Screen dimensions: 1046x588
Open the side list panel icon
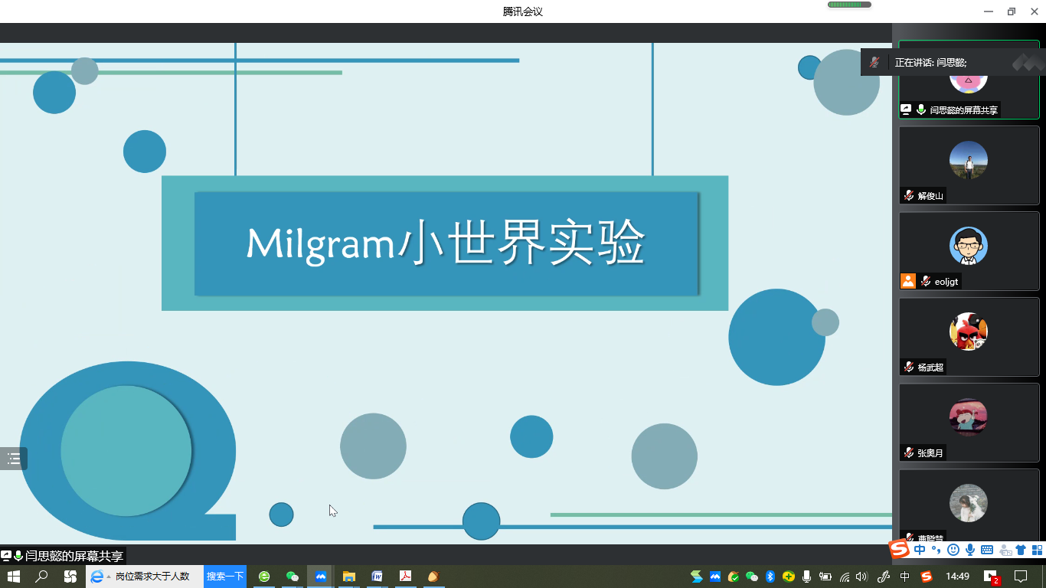click(14, 459)
